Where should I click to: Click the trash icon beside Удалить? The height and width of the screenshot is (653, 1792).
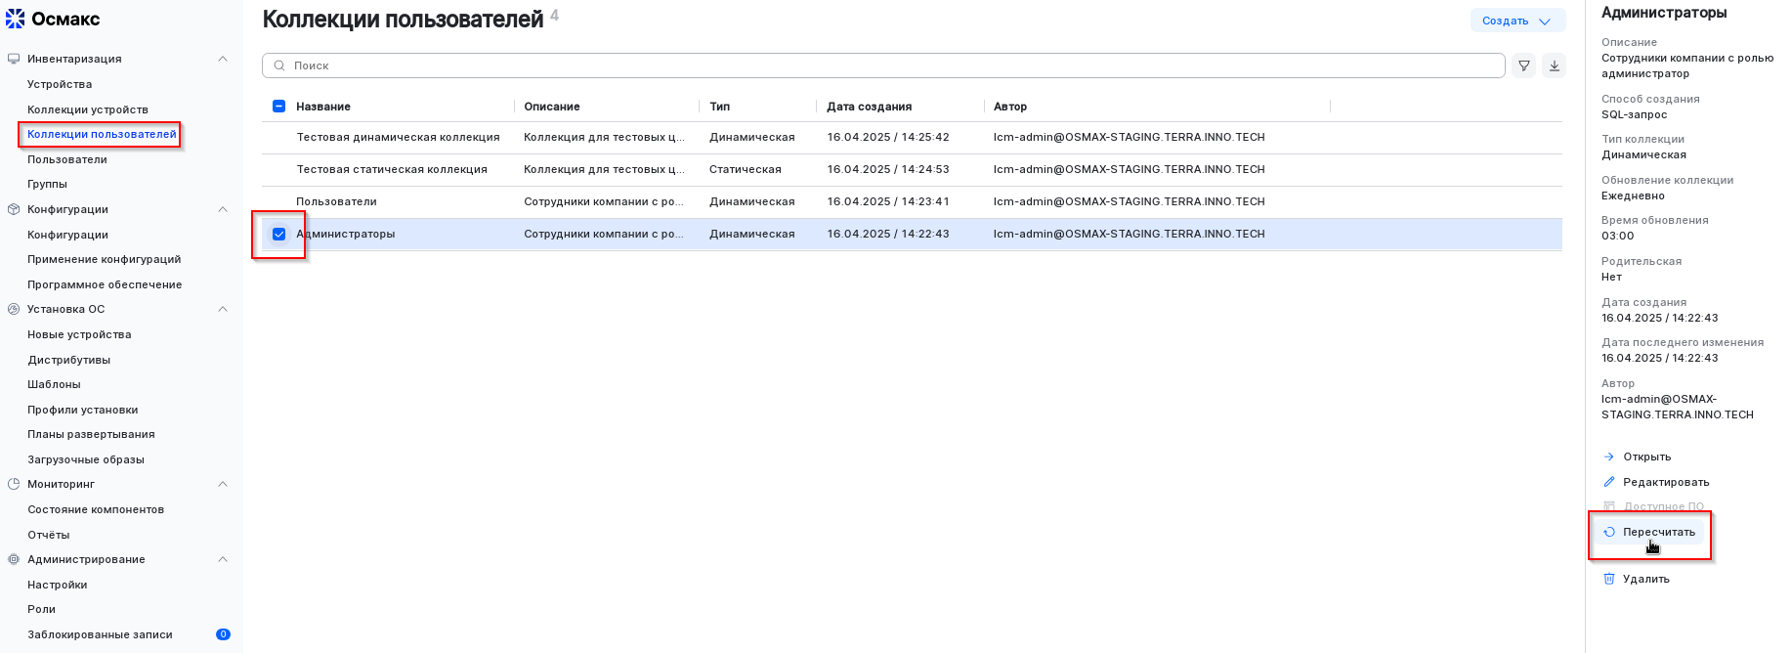(x=1609, y=579)
